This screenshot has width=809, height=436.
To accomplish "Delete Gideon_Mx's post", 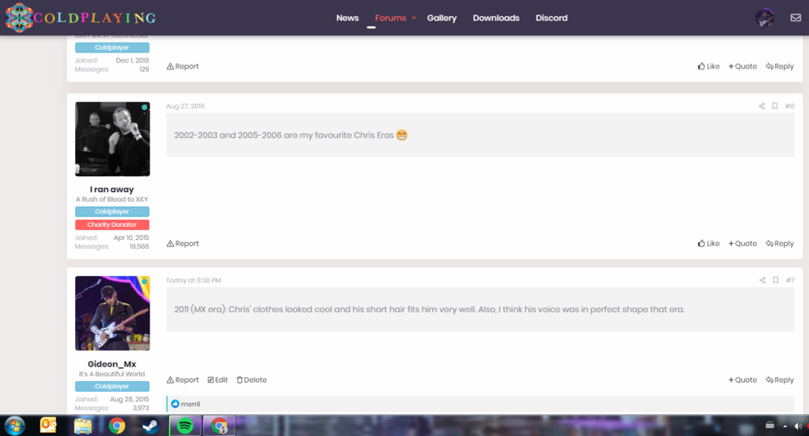I will pyautogui.click(x=252, y=380).
